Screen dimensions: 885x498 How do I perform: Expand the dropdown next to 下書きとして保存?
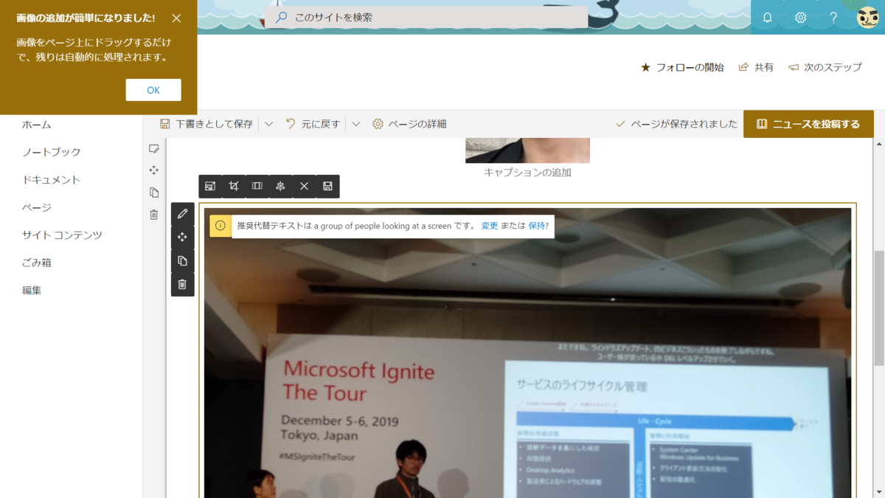[269, 124]
